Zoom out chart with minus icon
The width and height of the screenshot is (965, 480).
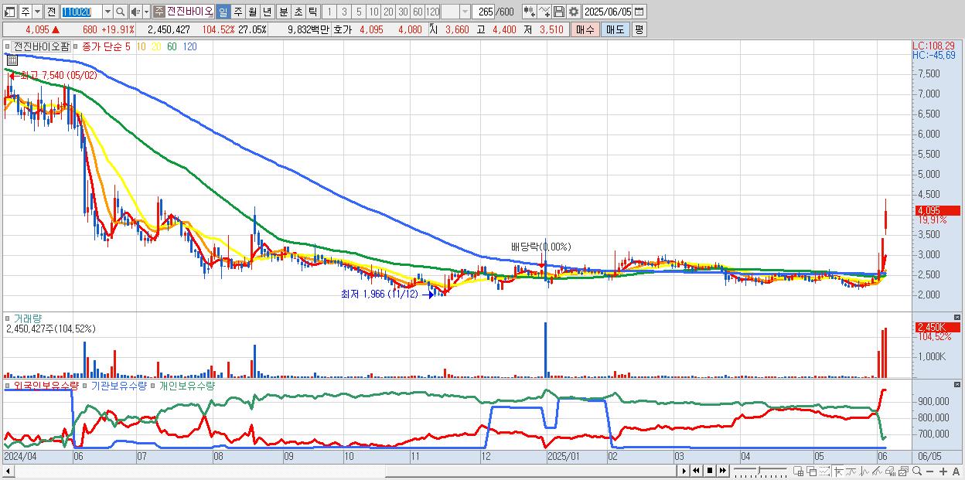click(x=929, y=471)
